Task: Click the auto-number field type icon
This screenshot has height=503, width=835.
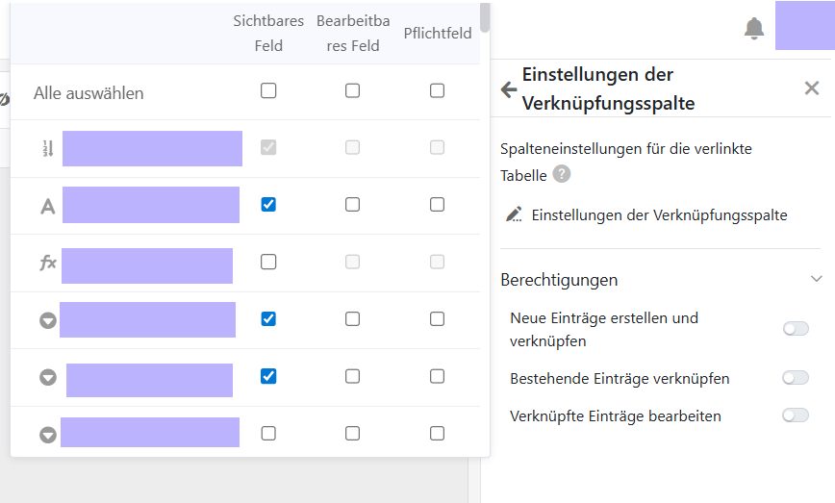Action: (47, 148)
